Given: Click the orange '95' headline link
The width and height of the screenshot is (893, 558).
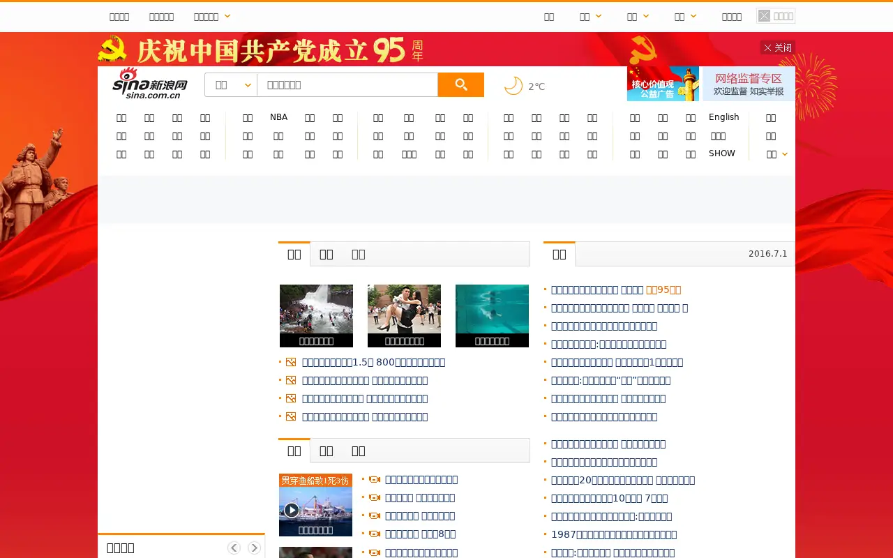Looking at the screenshot, I should point(663,289).
